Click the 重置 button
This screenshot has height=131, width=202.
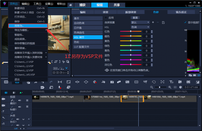tap(135, 17)
